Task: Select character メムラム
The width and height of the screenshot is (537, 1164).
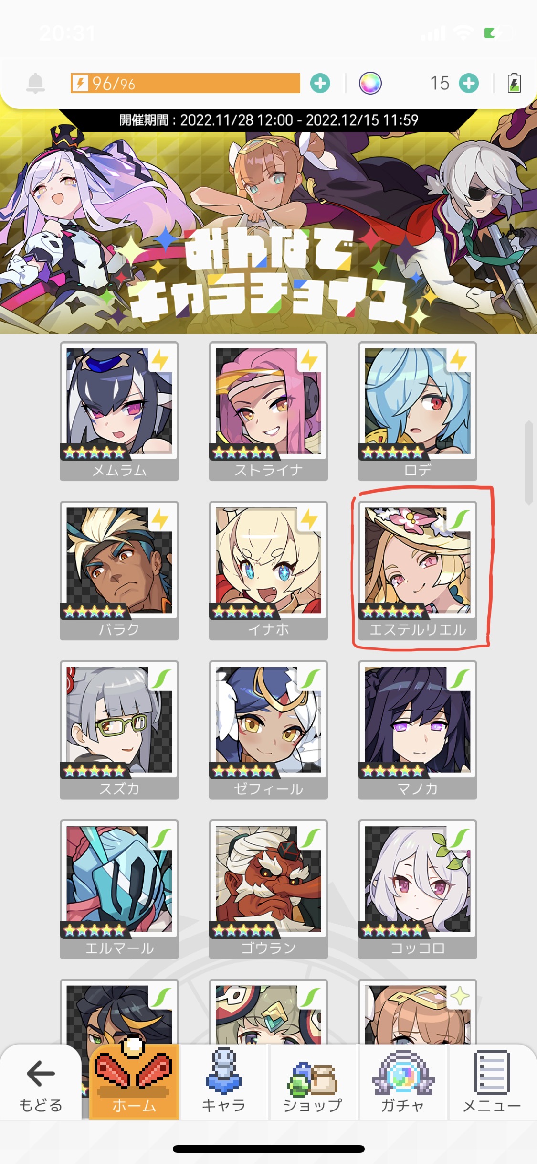Action: pos(119,411)
